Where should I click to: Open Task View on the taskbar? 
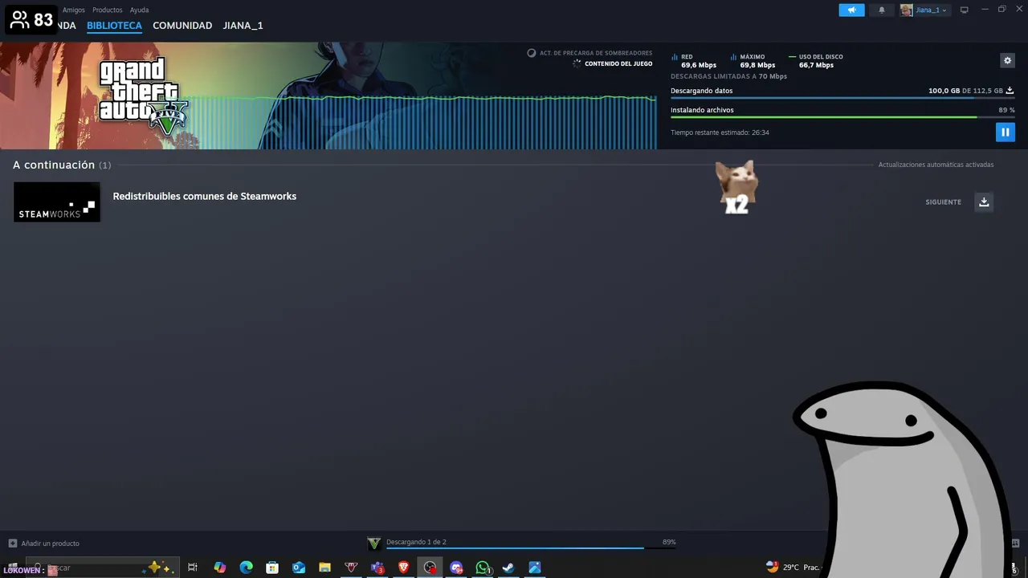(193, 568)
